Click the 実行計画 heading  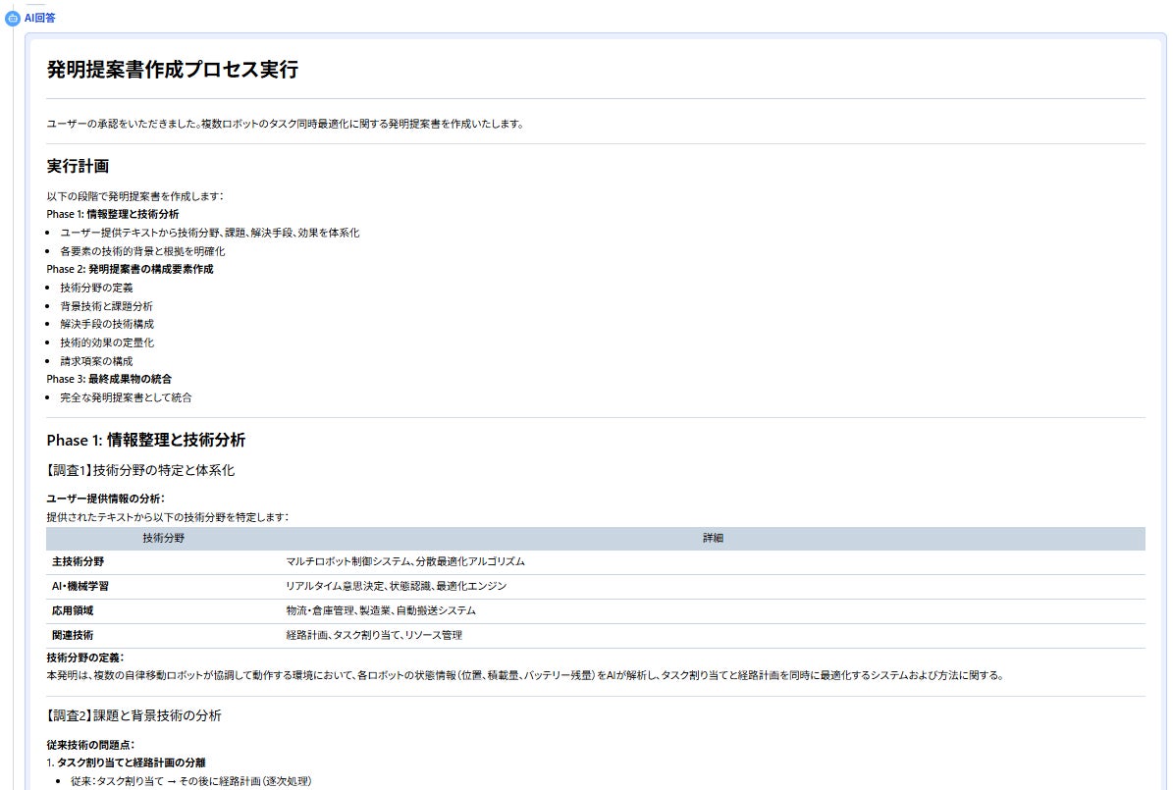click(78, 166)
